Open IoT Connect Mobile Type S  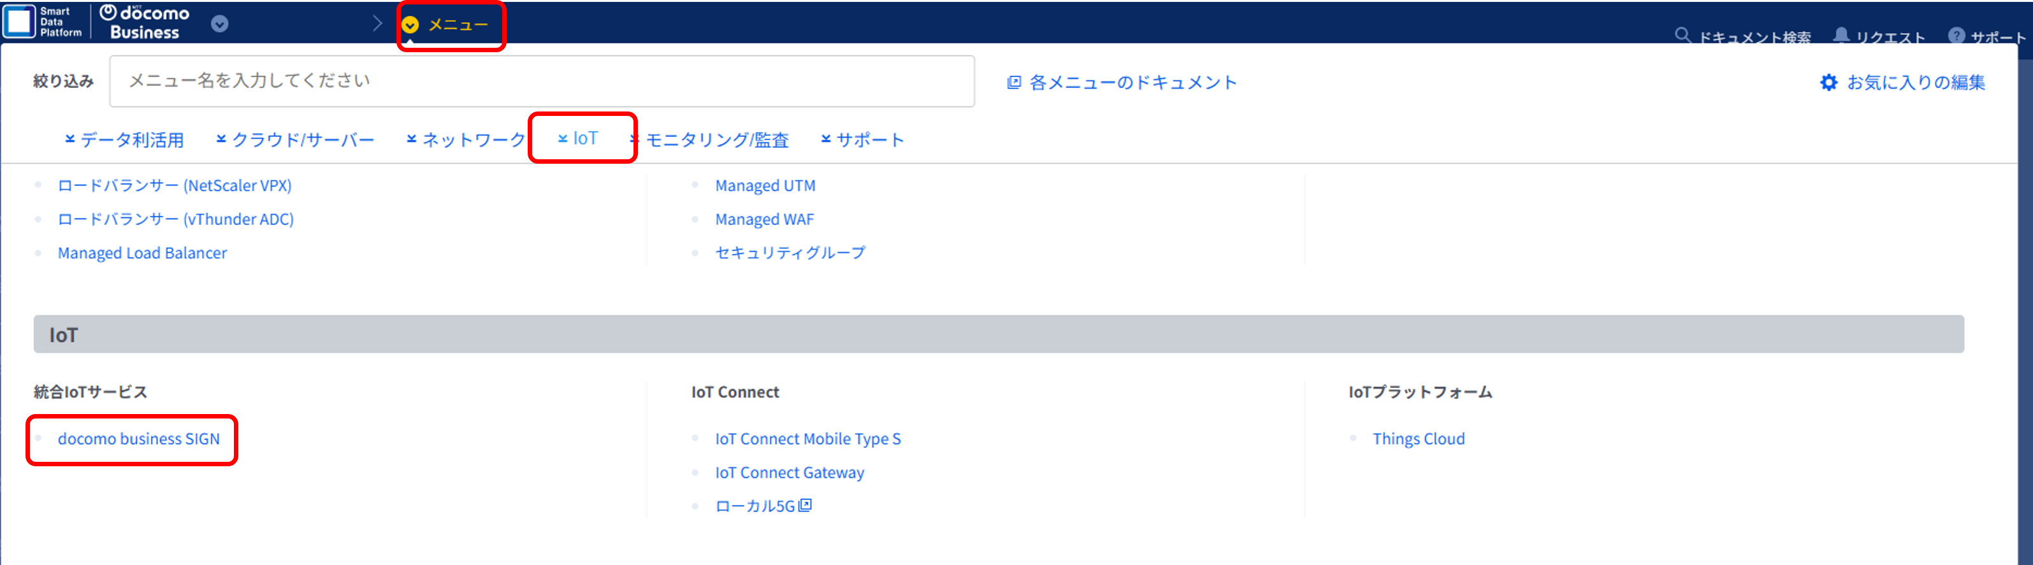[x=807, y=439]
